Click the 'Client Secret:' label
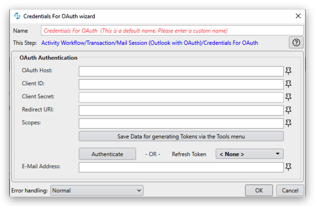This screenshot has height=206, width=315. coord(38,96)
